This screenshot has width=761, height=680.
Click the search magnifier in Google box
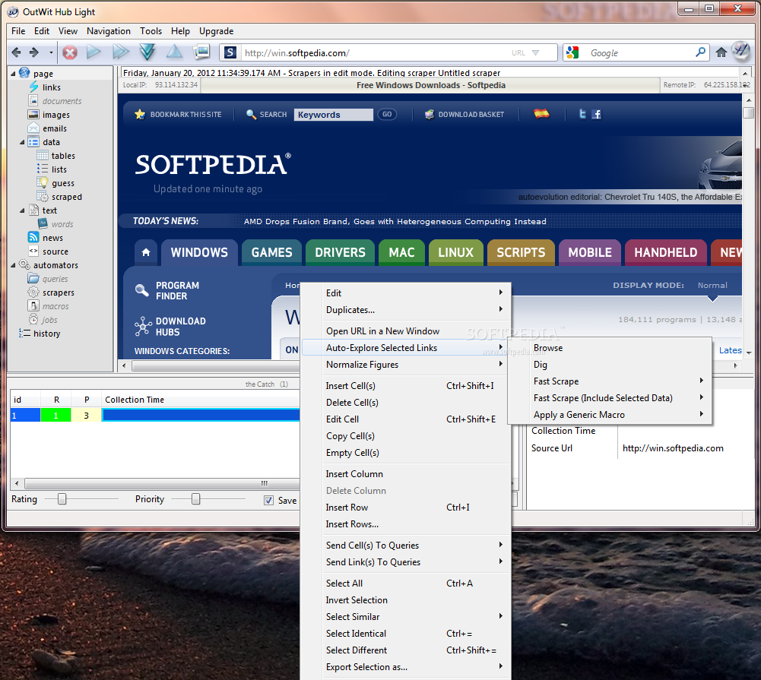(x=700, y=52)
